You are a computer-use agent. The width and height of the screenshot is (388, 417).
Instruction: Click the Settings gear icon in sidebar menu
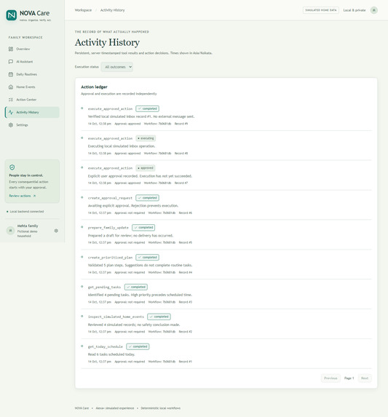coord(11,125)
